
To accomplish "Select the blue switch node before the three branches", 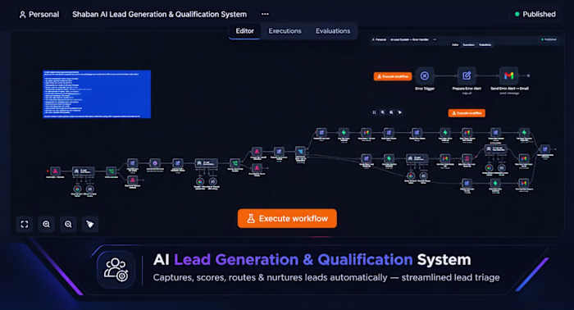I will point(301,151).
